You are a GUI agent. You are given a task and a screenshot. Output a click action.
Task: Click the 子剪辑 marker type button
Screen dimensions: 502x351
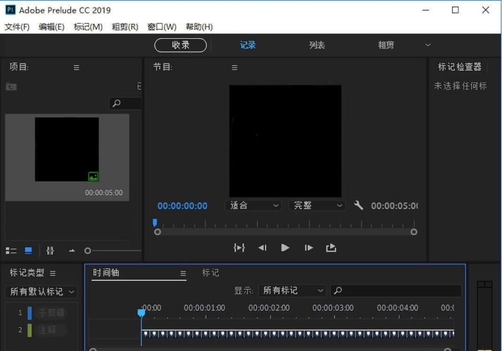(51, 312)
